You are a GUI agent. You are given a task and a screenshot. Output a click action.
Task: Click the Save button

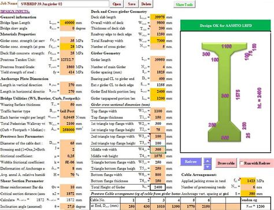click(x=131, y=4)
